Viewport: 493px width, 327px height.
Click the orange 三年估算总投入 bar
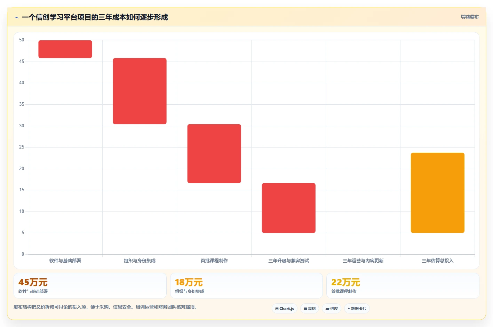437,193
